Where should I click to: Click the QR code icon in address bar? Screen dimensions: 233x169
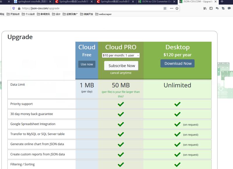coord(165,8)
